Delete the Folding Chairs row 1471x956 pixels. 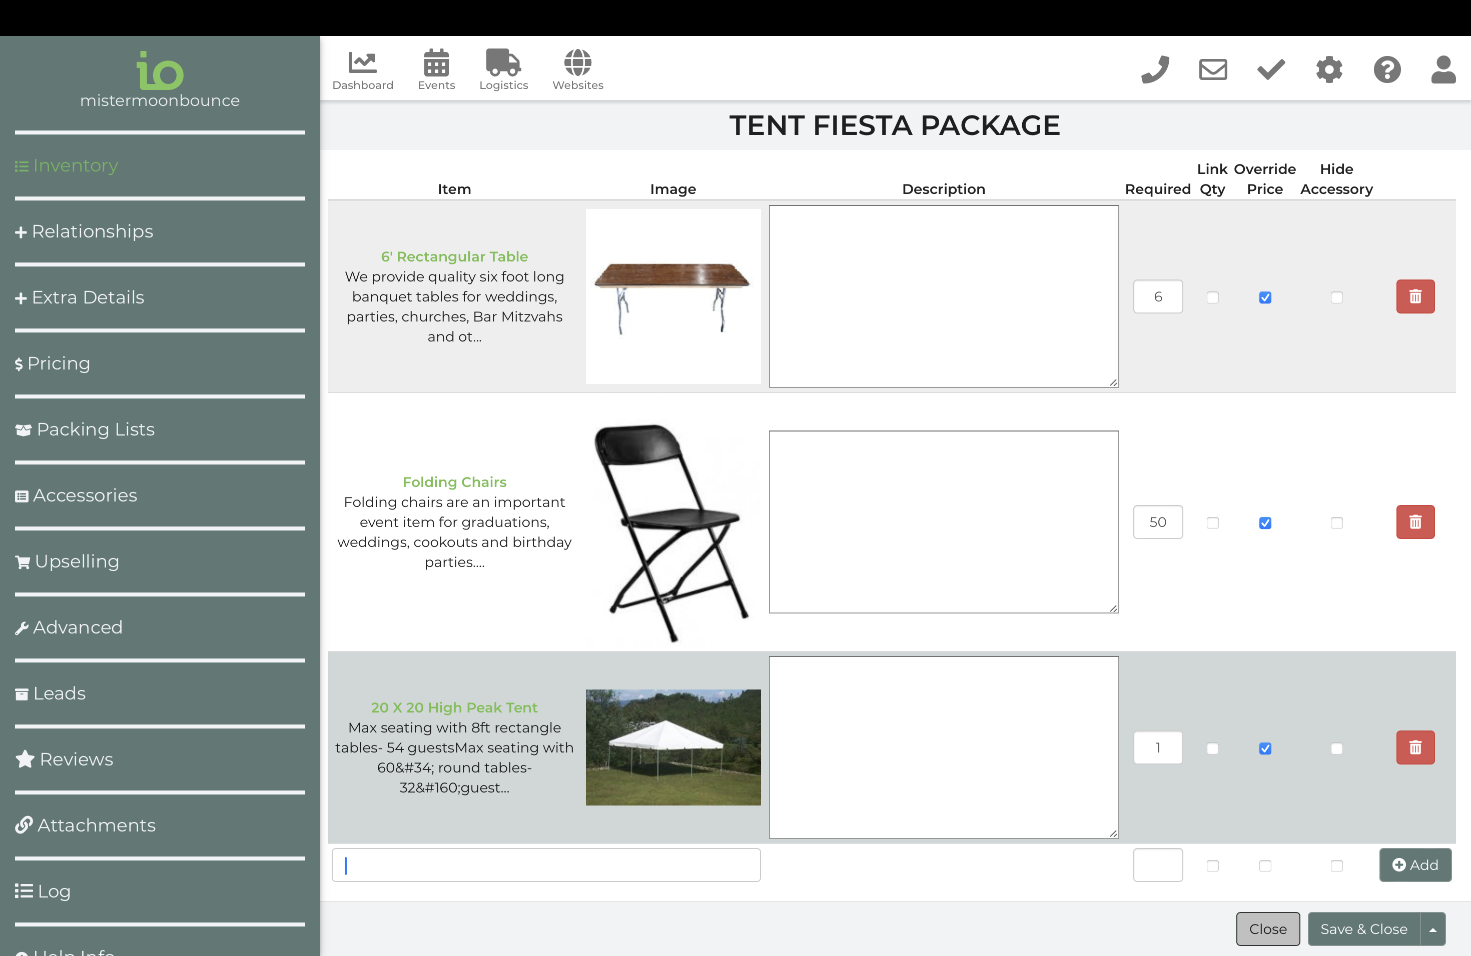[x=1415, y=522]
